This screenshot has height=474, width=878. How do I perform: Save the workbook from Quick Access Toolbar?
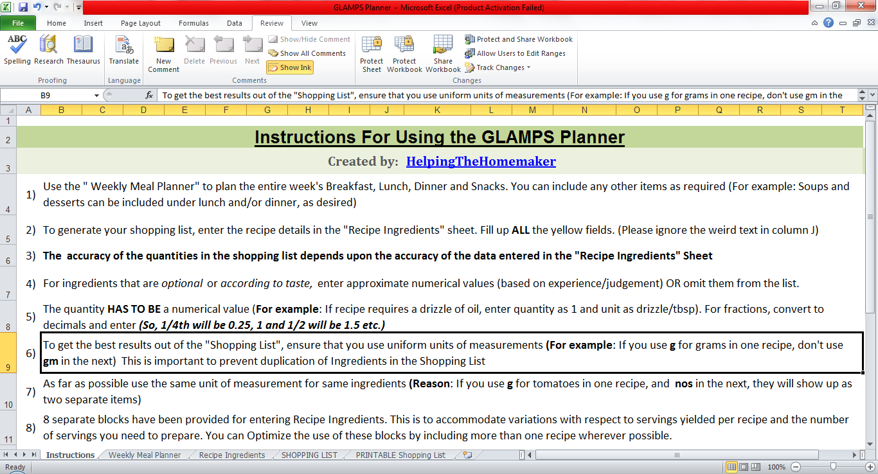pyautogui.click(x=23, y=7)
